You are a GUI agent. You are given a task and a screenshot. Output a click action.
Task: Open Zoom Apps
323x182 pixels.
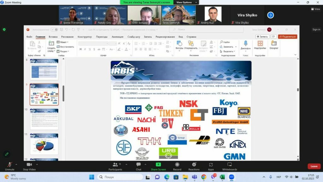[211, 165]
